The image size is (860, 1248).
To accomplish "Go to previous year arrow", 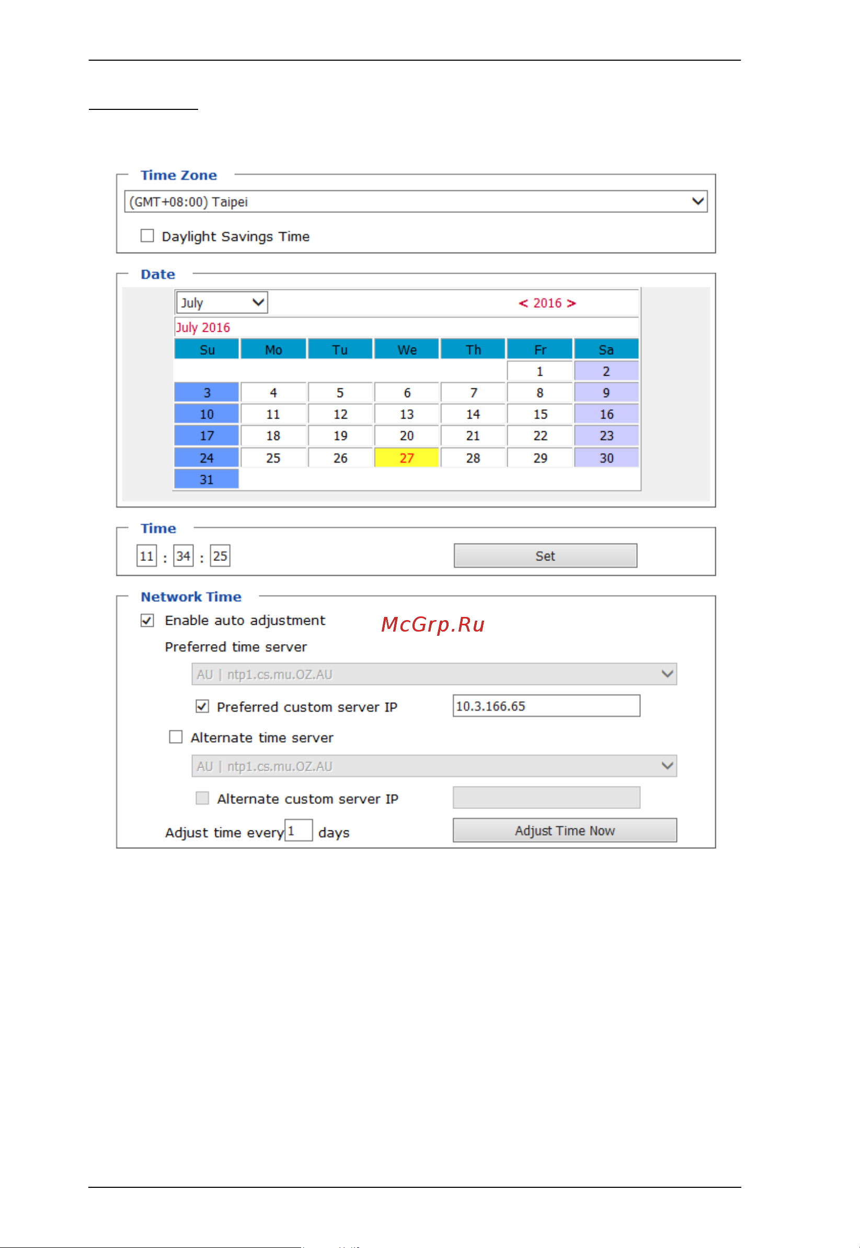I will [523, 303].
